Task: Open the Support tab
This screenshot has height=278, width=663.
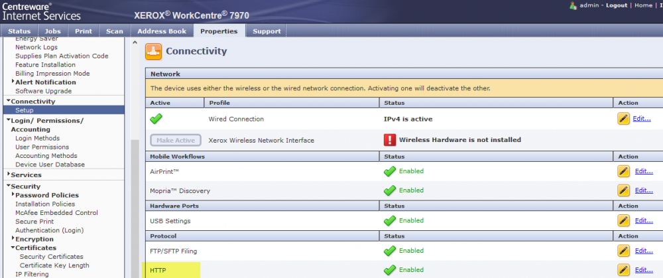Action: [267, 31]
